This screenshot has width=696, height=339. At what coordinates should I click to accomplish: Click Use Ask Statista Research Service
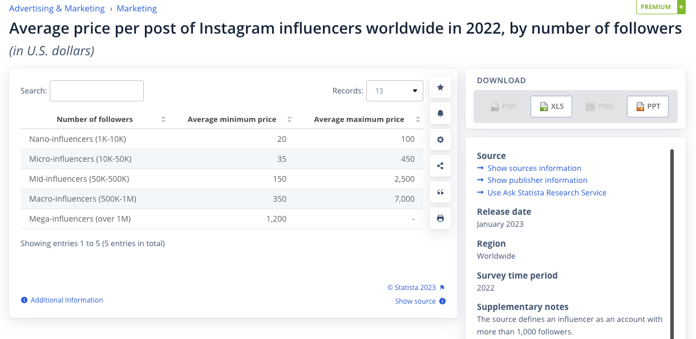(x=547, y=193)
